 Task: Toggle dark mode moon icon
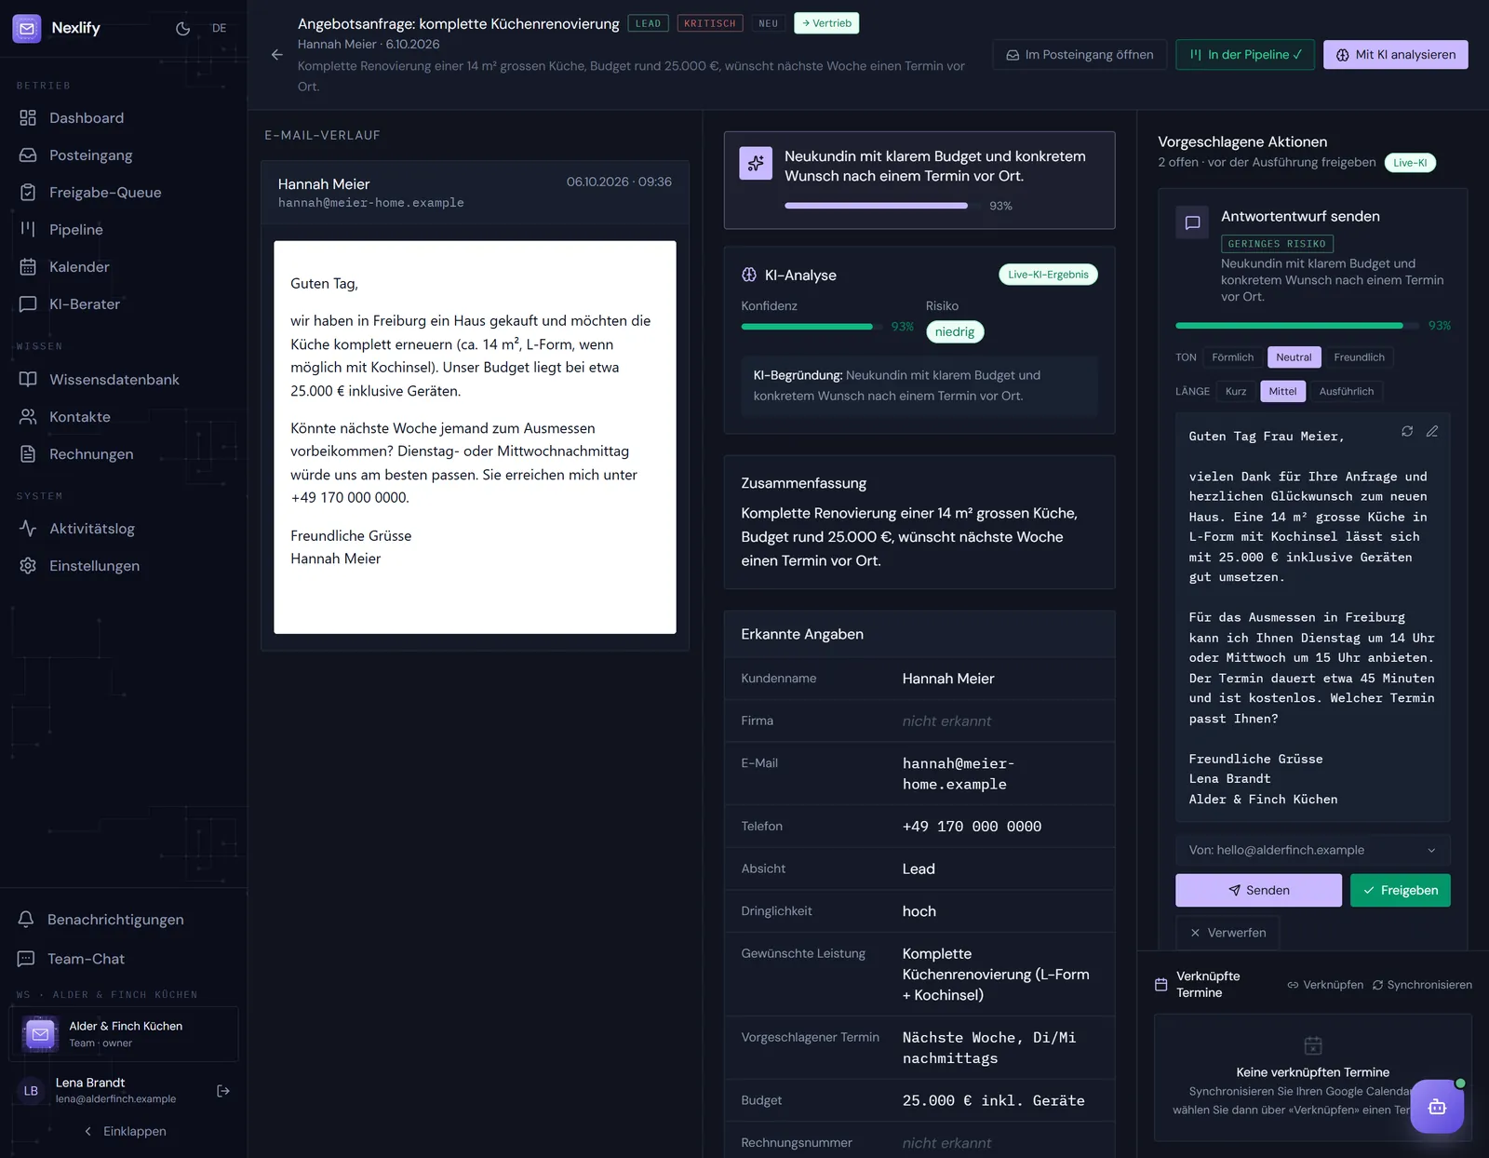click(182, 28)
